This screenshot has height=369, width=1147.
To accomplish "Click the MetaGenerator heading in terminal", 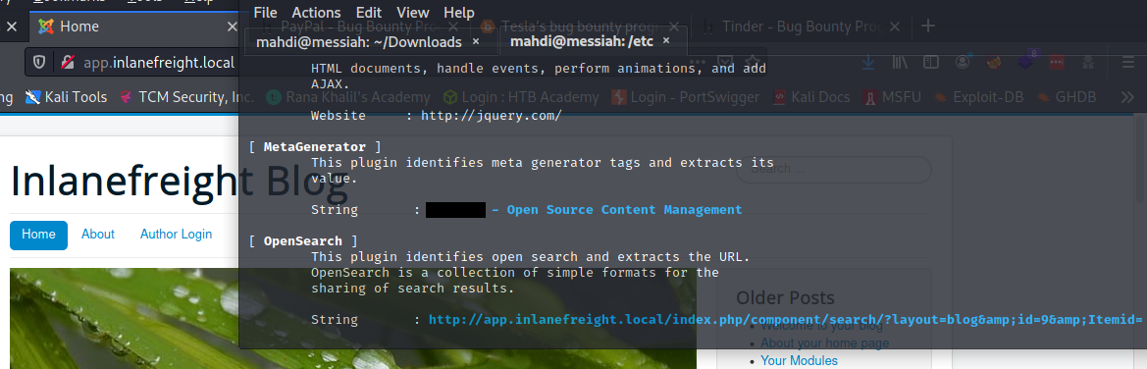I will click(315, 147).
